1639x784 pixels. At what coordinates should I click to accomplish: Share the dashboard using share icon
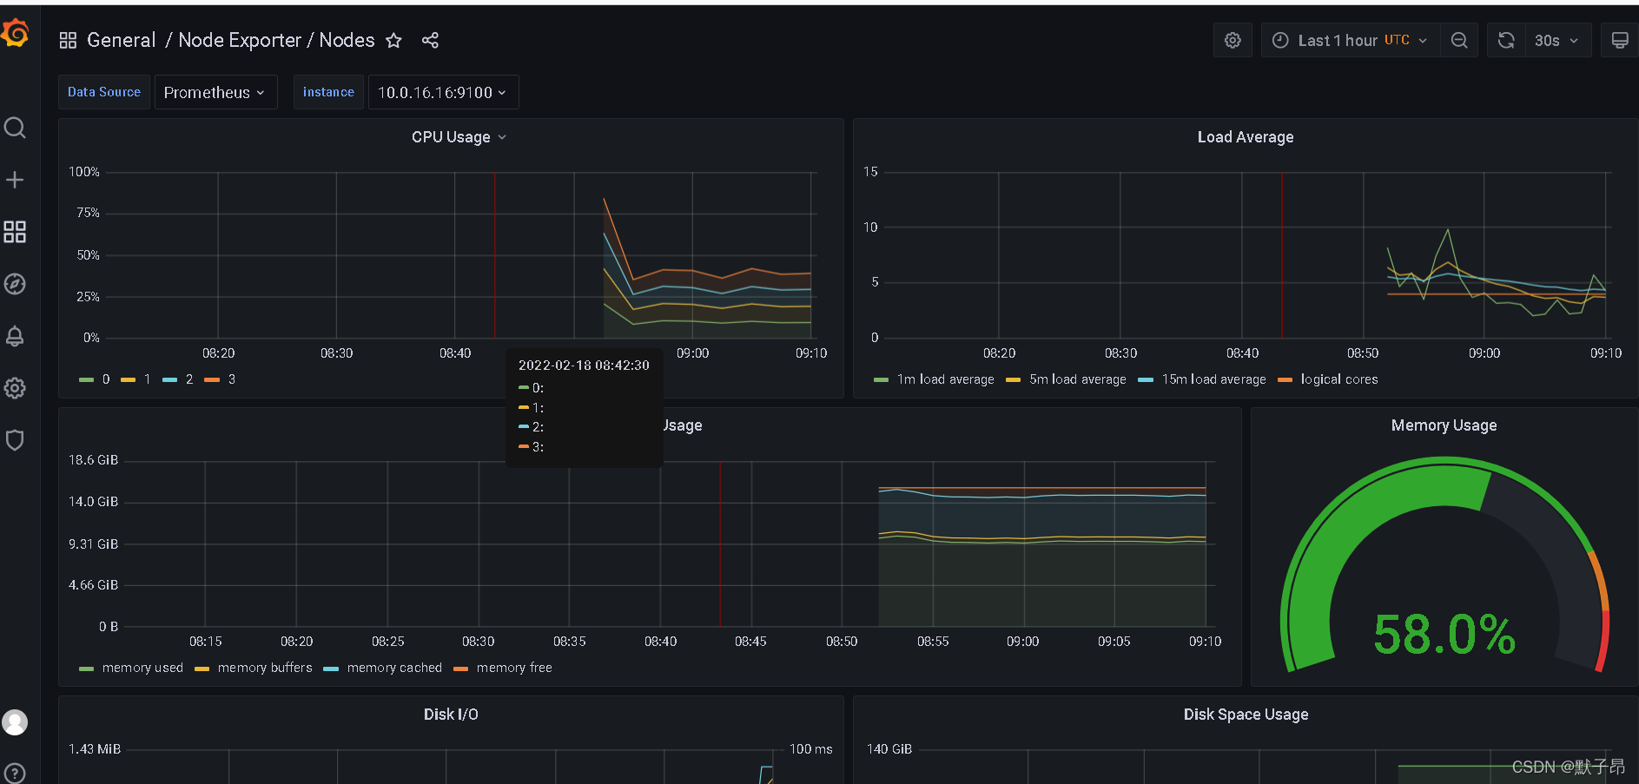click(430, 40)
